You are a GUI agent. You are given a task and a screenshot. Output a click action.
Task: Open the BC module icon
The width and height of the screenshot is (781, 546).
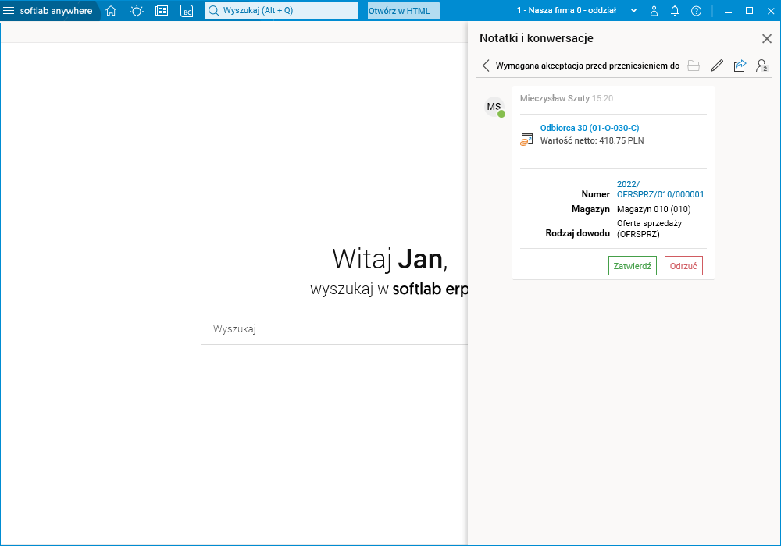187,10
